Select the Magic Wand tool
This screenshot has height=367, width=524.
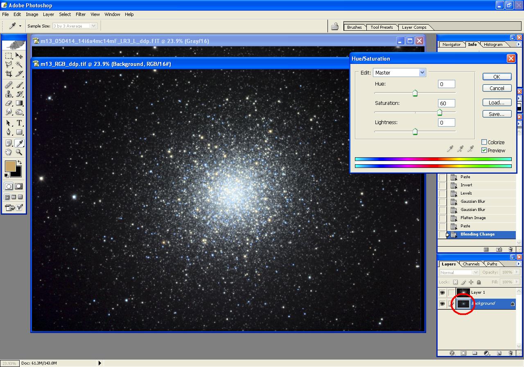[19, 65]
